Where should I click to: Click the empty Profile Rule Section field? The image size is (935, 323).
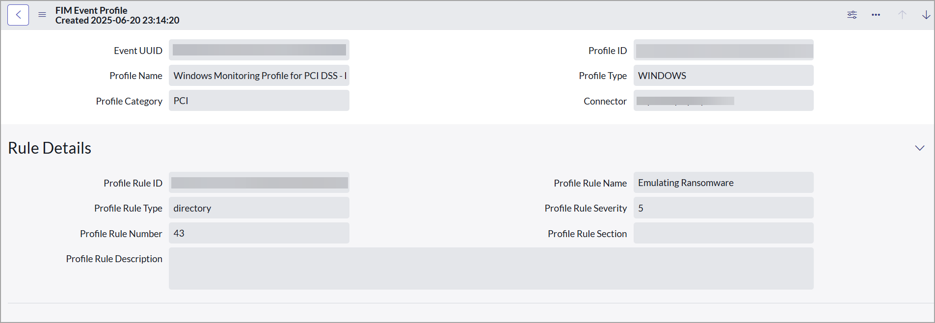(x=723, y=233)
